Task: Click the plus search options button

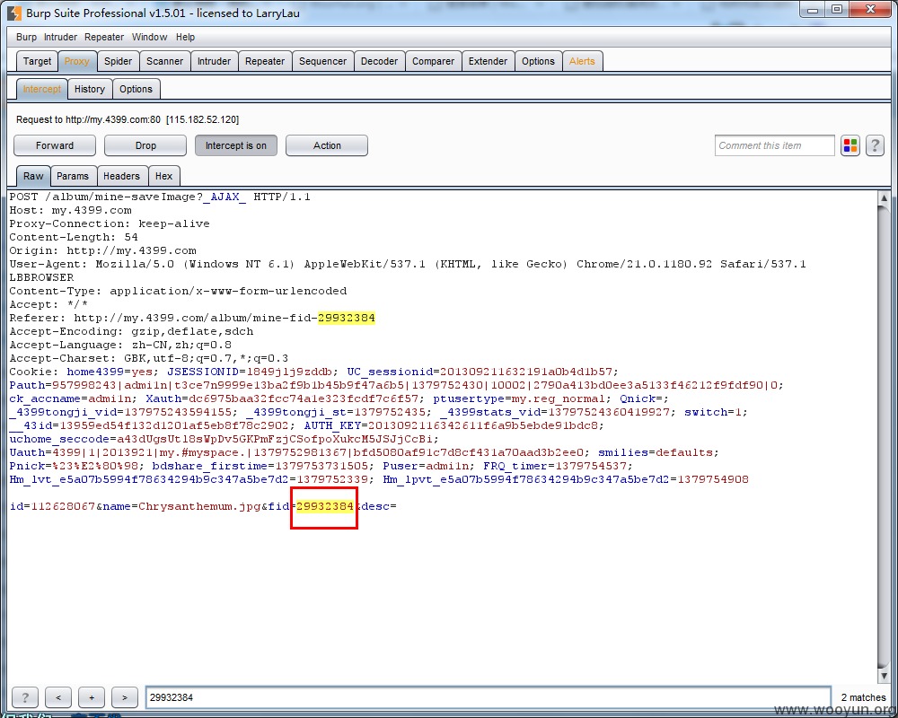Action: point(92,697)
